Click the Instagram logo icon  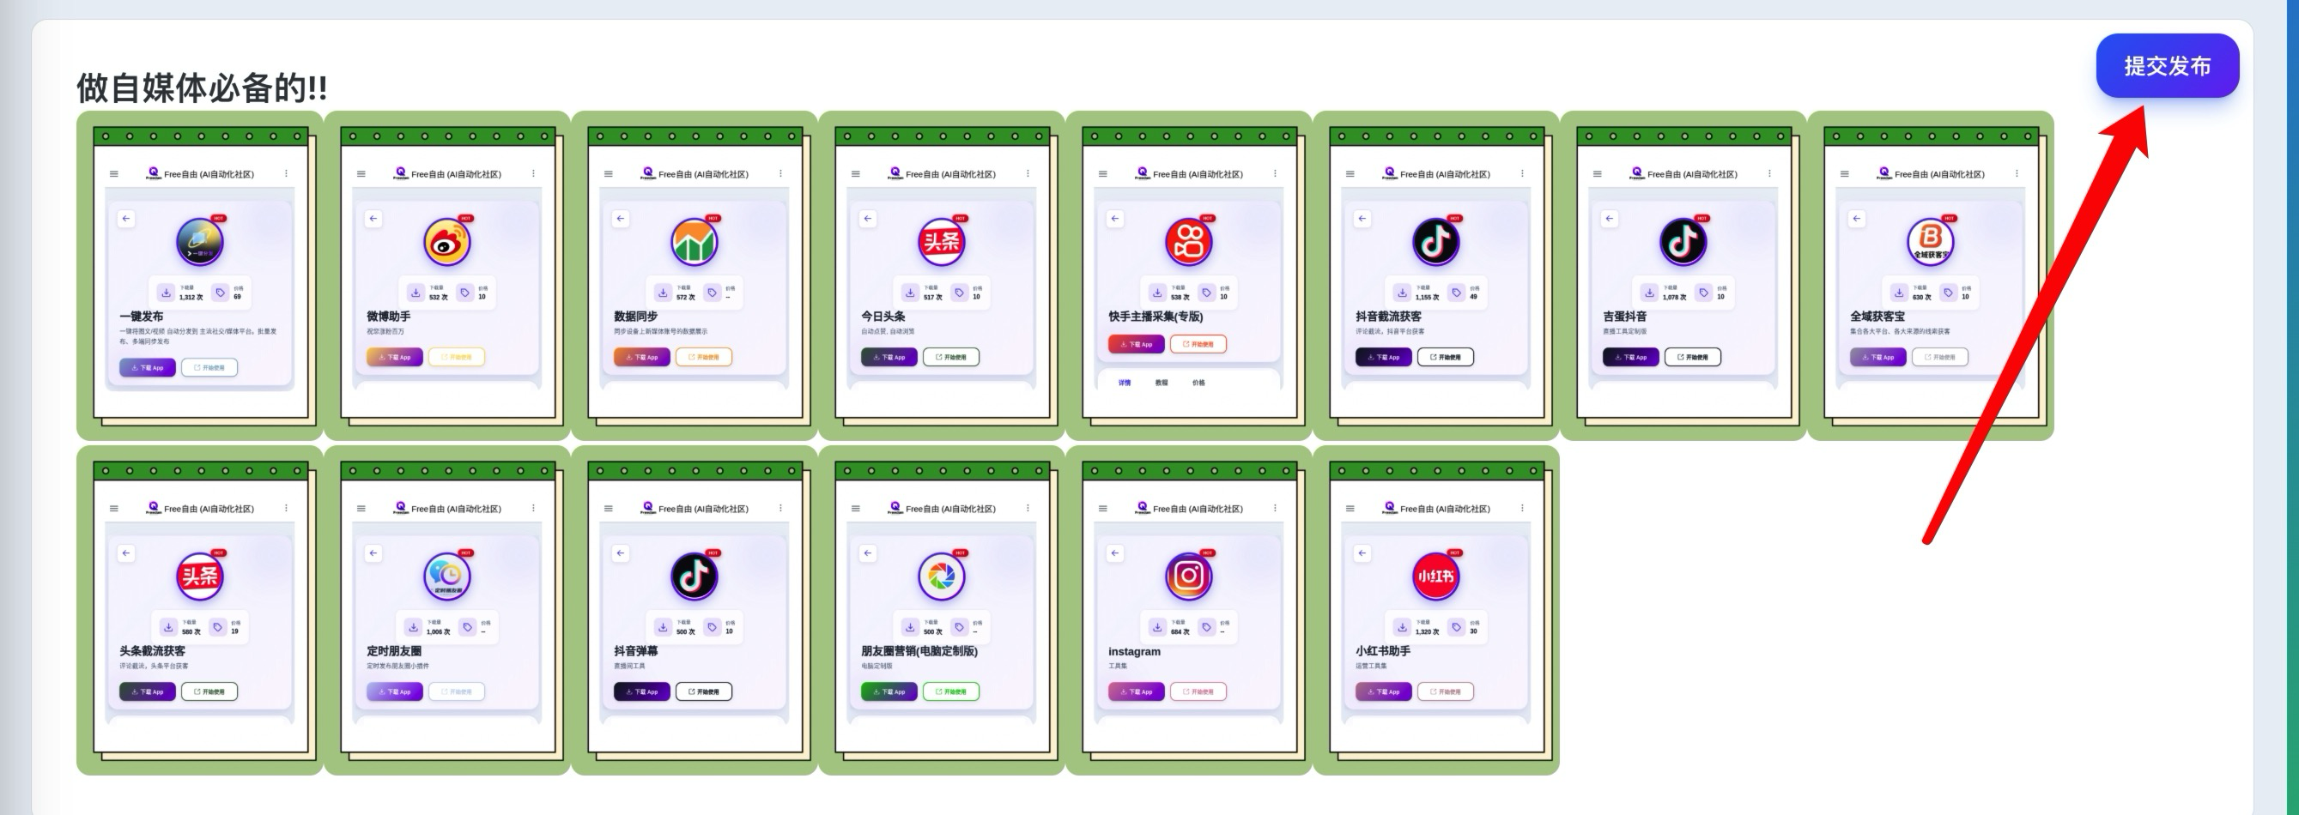[x=1188, y=576]
